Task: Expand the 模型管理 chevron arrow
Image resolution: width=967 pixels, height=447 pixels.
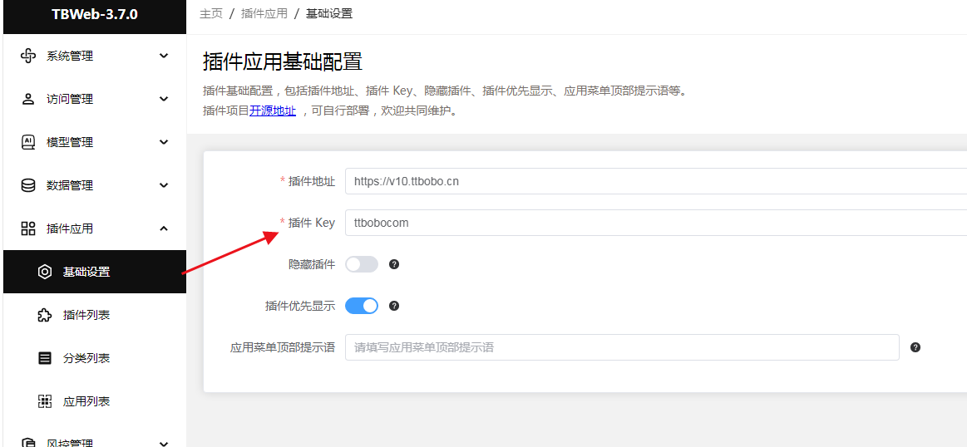Action: [x=164, y=142]
